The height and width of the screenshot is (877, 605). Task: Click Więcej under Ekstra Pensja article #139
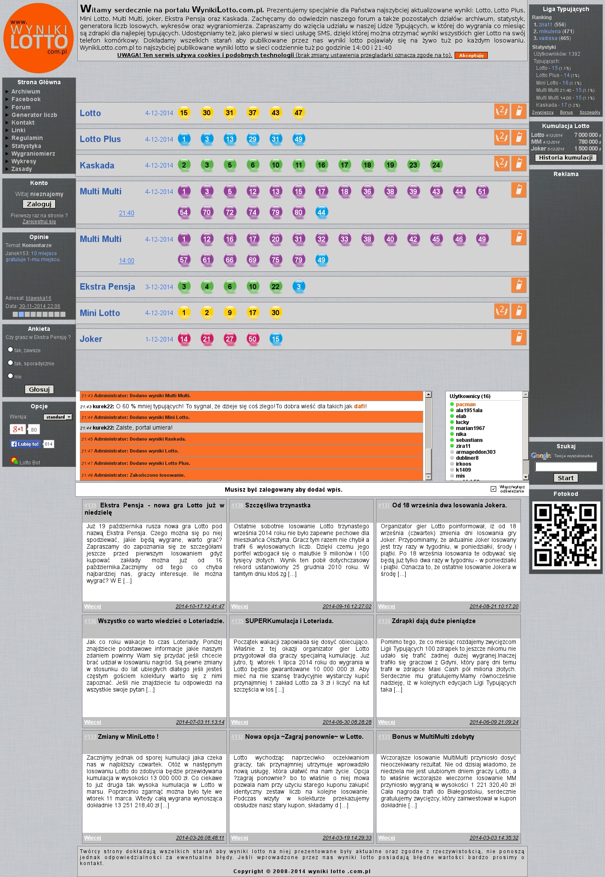coord(93,606)
